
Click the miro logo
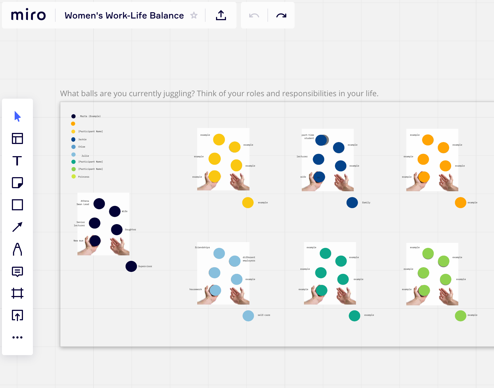[x=28, y=15]
